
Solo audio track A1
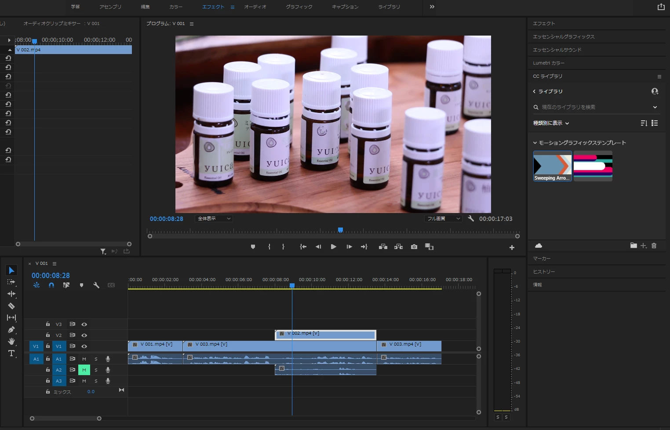[96, 359]
